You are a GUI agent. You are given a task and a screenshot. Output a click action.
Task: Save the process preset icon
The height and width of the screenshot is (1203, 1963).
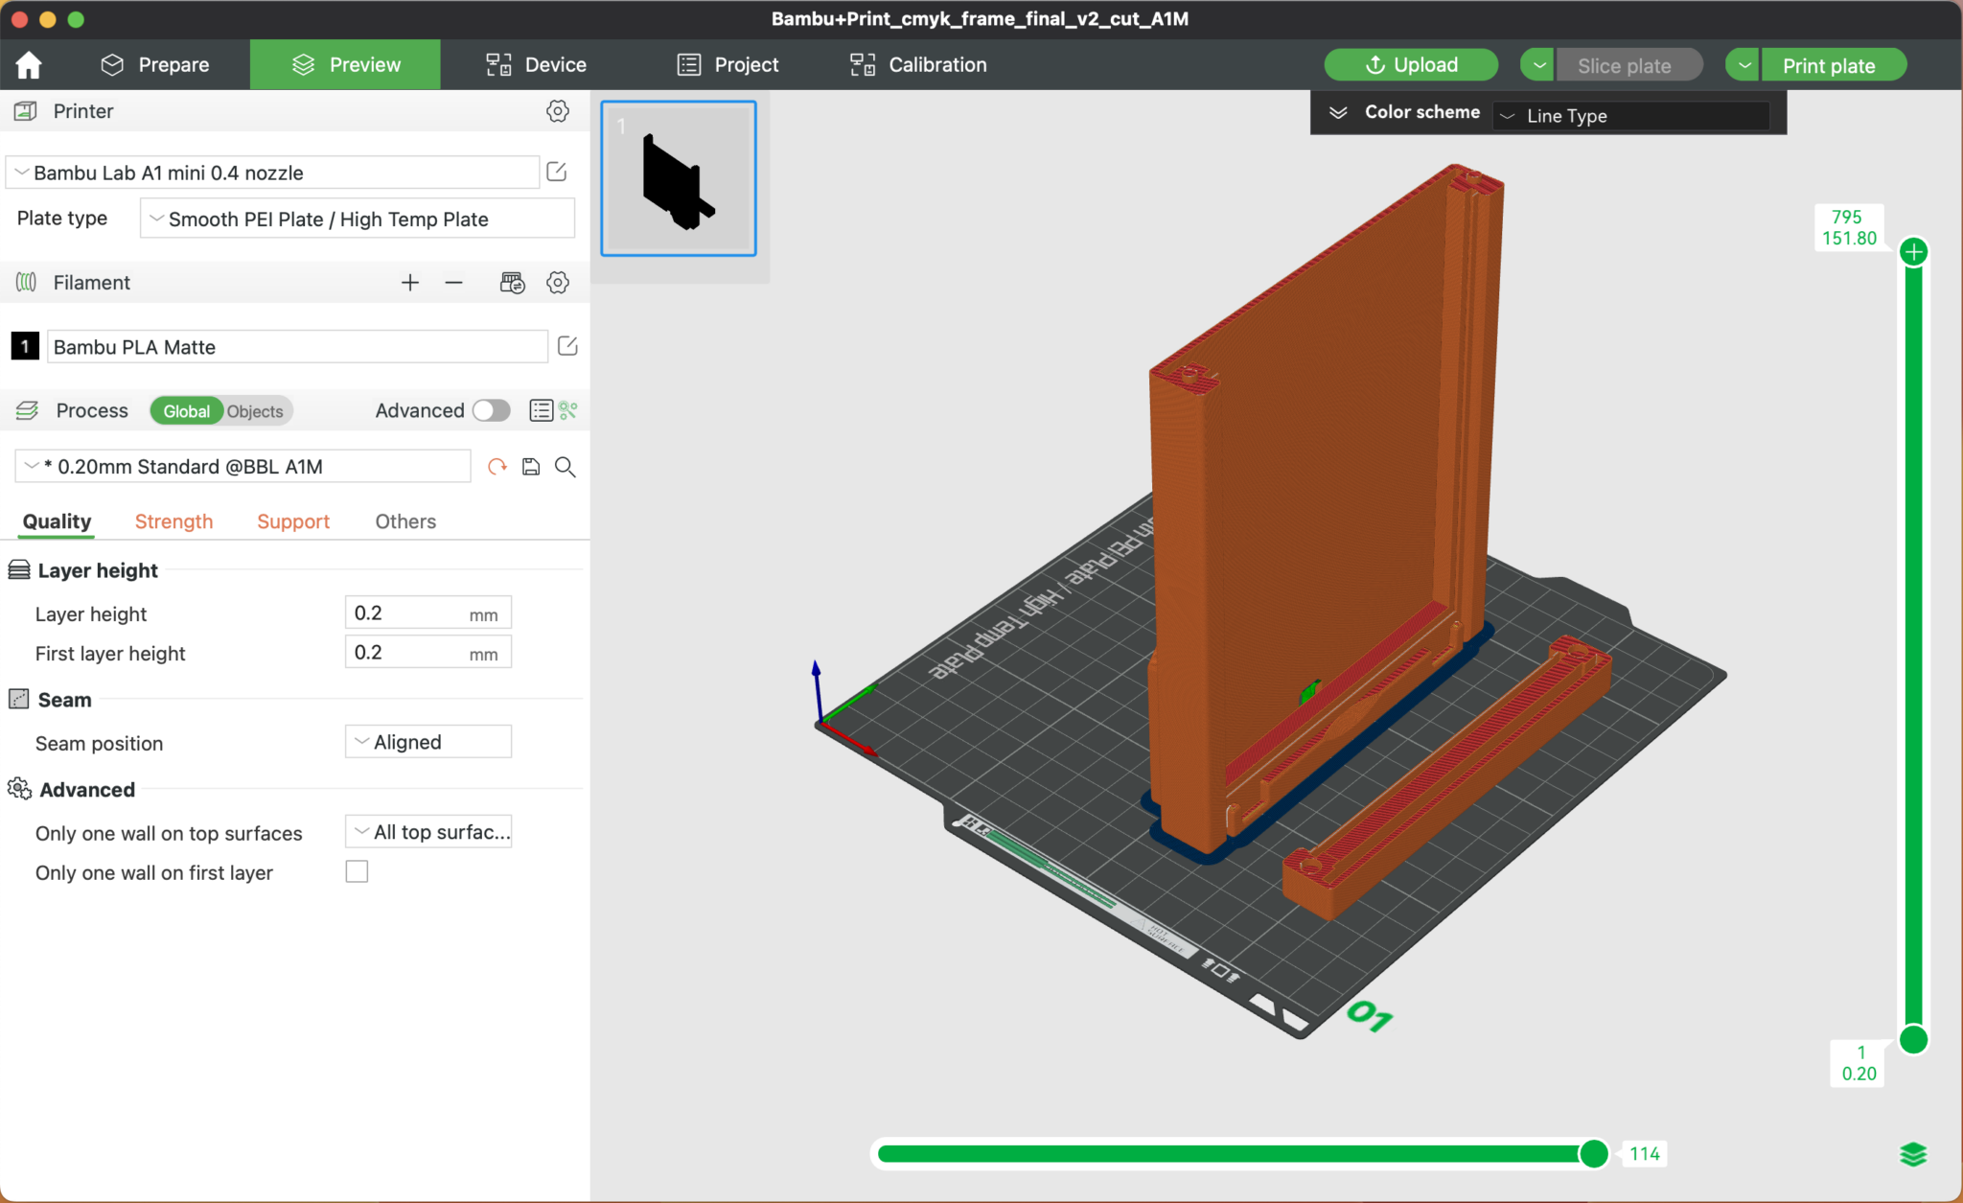(x=531, y=467)
